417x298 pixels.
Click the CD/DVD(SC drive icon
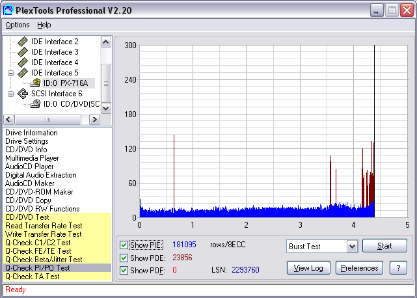(x=35, y=103)
